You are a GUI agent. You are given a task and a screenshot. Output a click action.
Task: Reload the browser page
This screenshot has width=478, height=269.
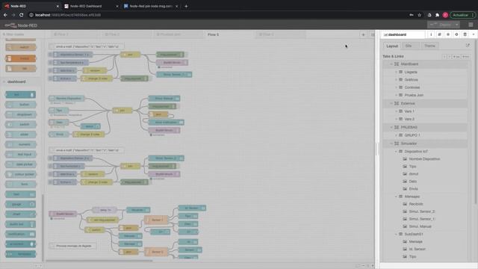(x=22, y=15)
